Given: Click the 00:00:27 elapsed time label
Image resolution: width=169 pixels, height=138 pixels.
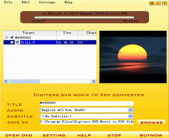Looking at the screenshot, I should coord(38,21).
